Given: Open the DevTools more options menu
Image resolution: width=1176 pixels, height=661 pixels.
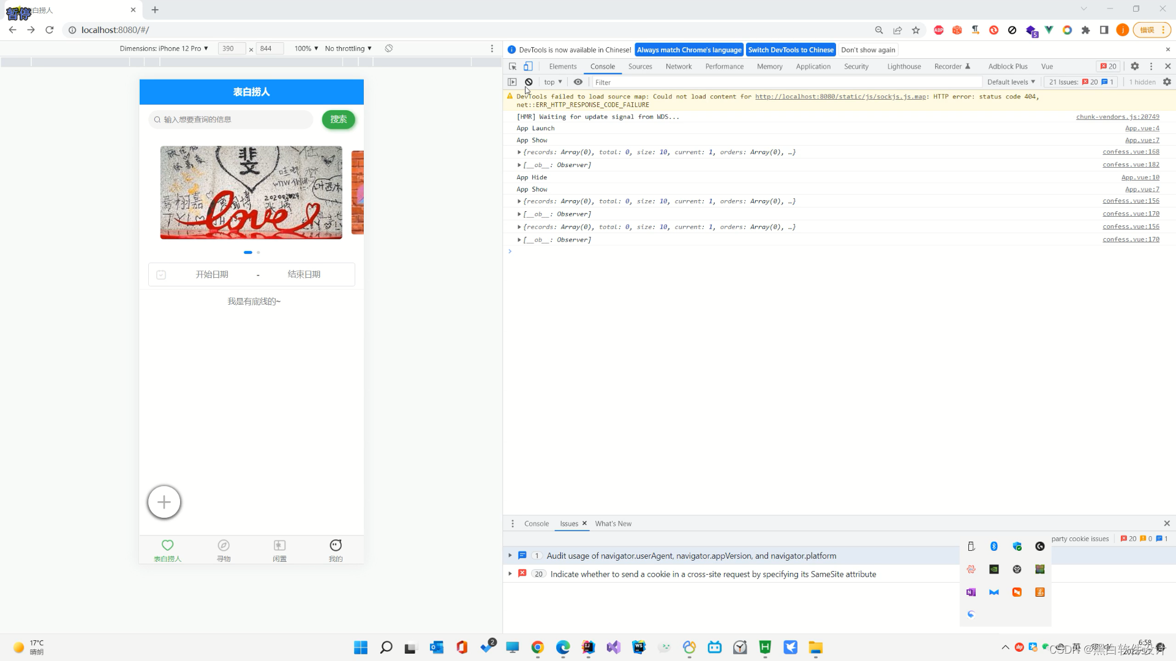Looking at the screenshot, I should click(x=1151, y=65).
